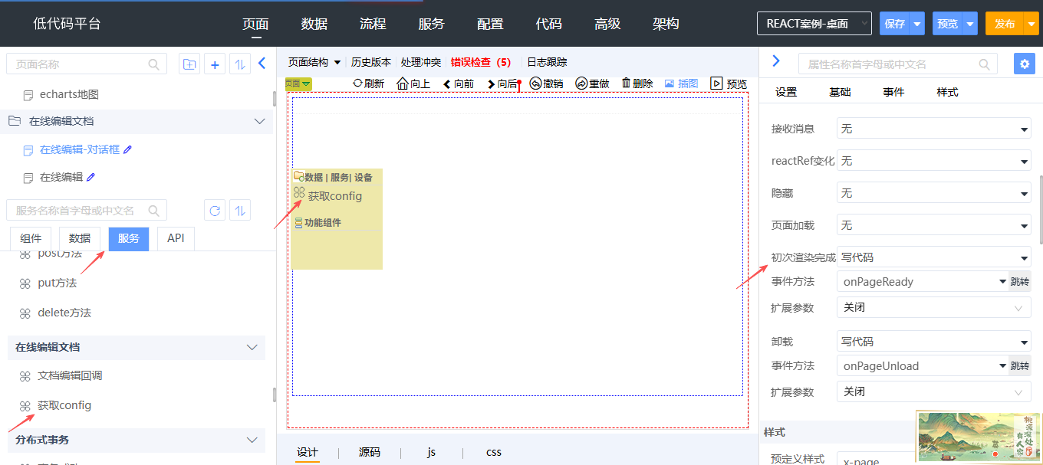Click the redo (重做) icon
The image size is (1043, 465).
pyautogui.click(x=581, y=84)
